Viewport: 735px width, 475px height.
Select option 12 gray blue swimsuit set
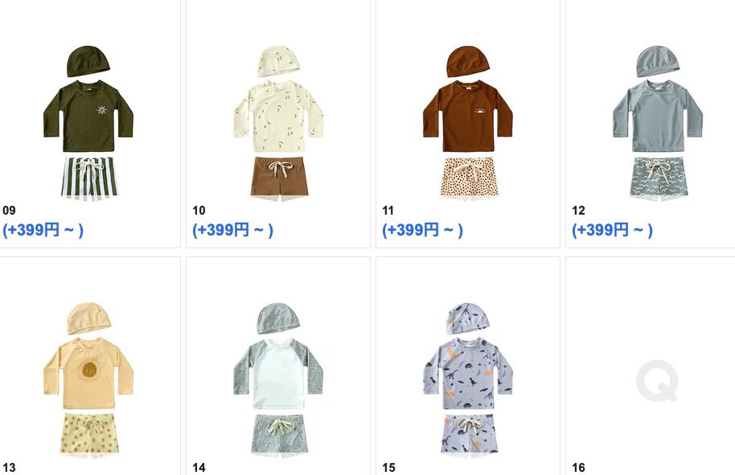coord(658,123)
